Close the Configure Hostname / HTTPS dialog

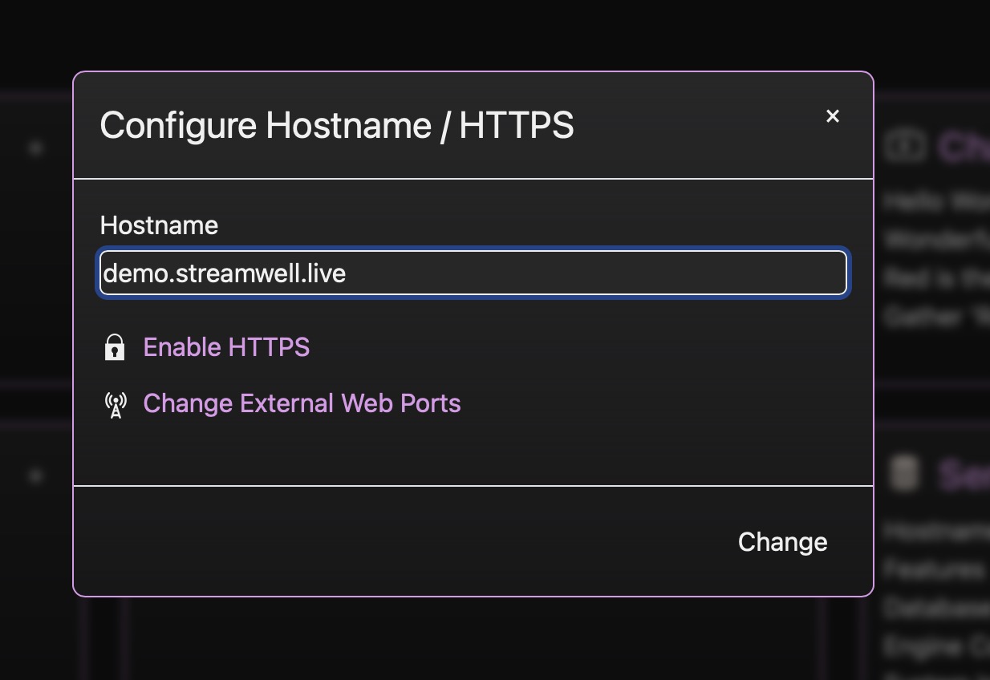[833, 116]
